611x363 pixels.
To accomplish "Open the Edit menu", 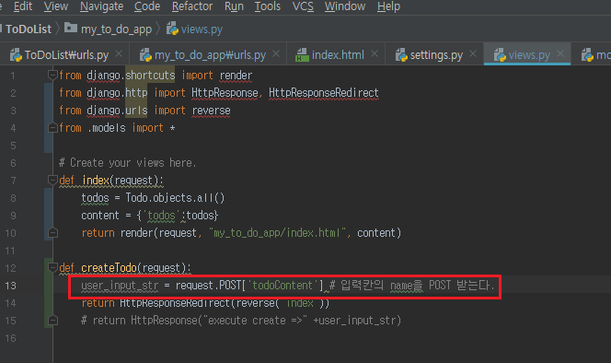I will tap(23, 6).
